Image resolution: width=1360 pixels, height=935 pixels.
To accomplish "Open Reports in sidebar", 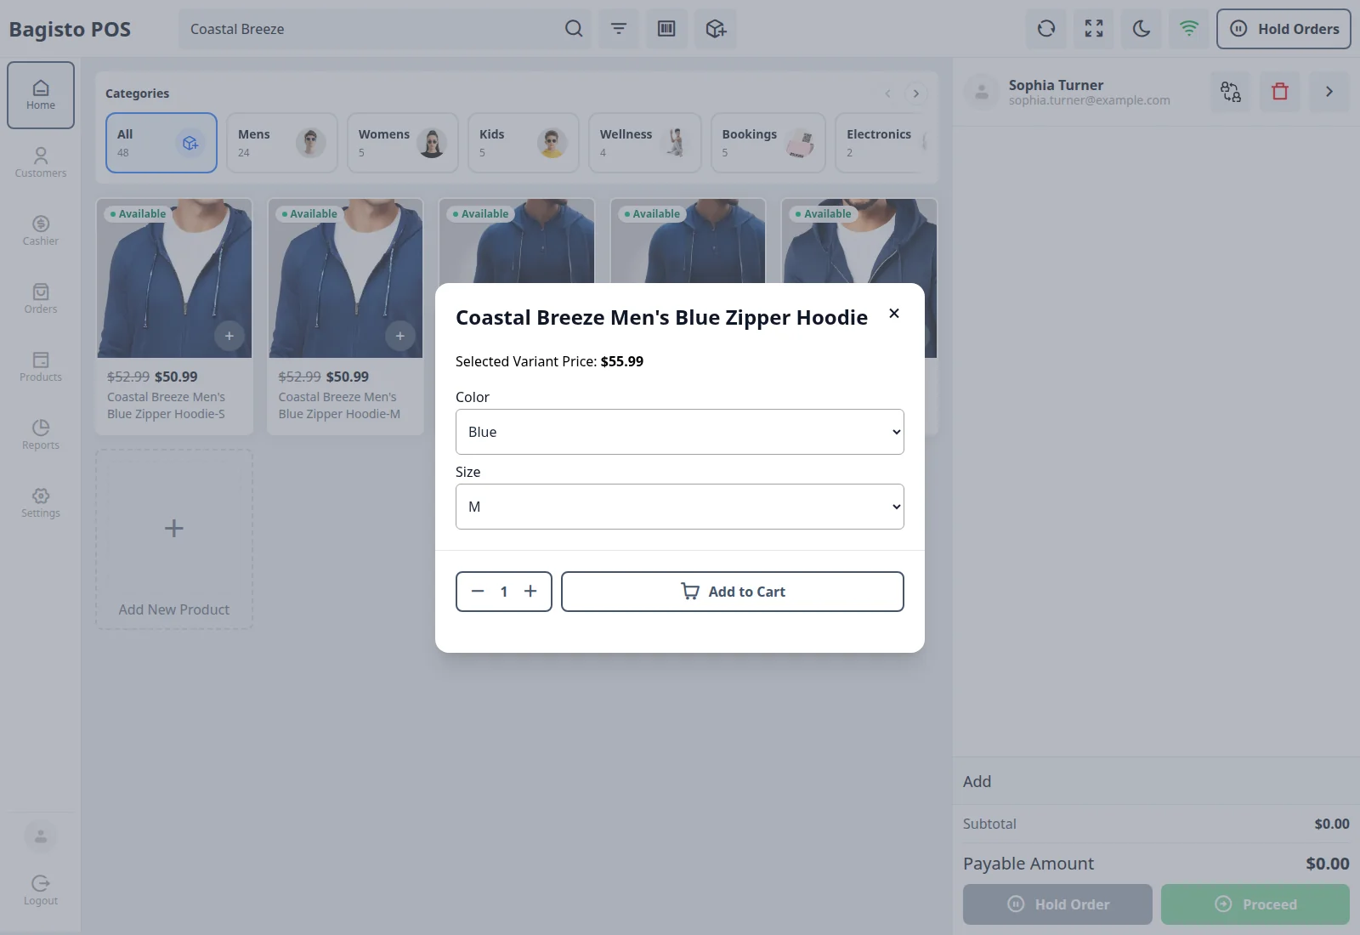I will (41, 435).
